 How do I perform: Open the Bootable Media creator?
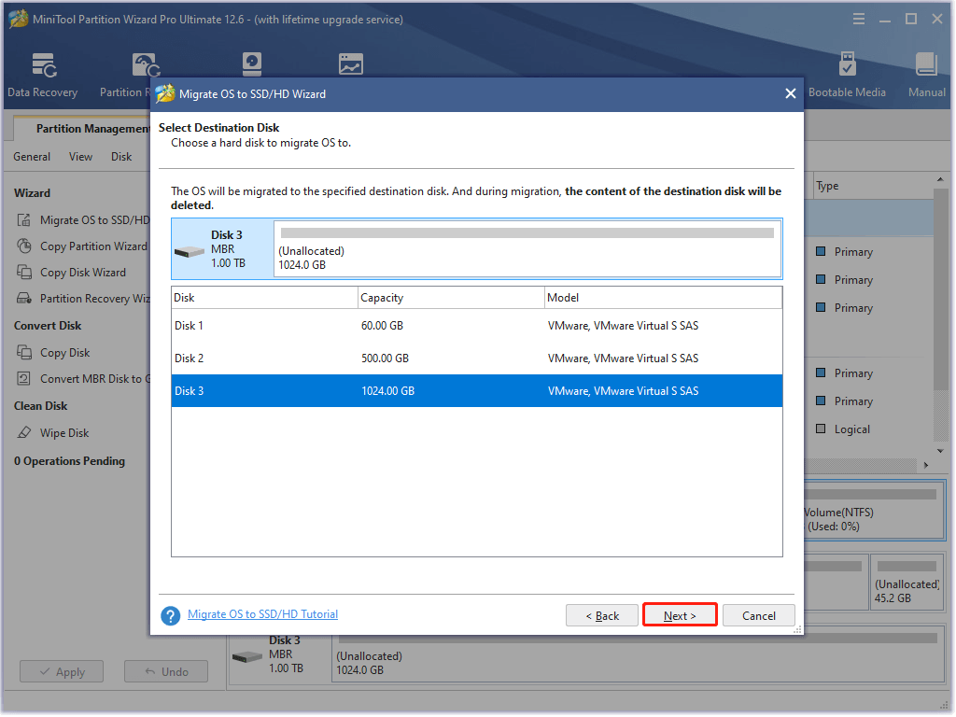click(848, 75)
